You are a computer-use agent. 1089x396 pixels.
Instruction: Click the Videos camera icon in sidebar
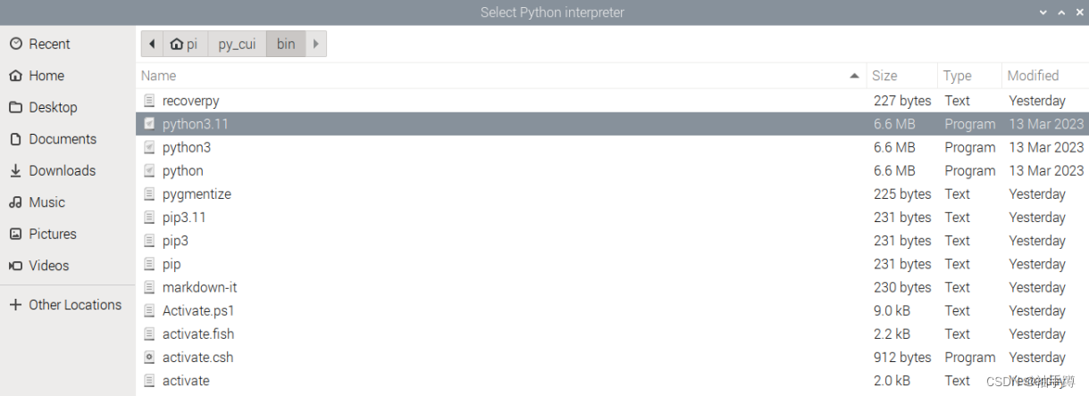[x=15, y=266]
